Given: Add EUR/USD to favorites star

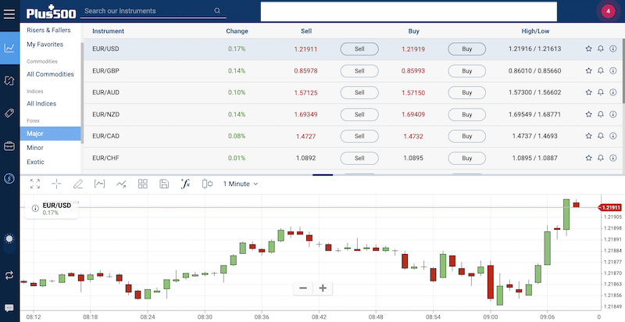Looking at the screenshot, I should 589,49.
